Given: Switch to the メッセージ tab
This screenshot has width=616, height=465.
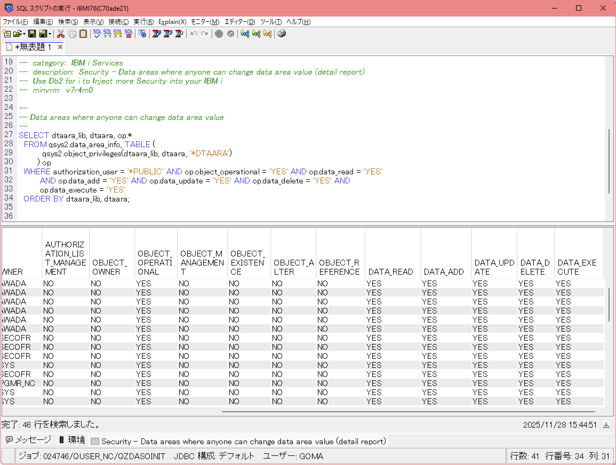Looking at the screenshot, I should pos(28,440).
